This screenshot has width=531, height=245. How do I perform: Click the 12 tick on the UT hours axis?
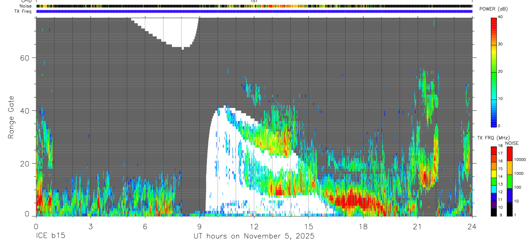point(254,226)
